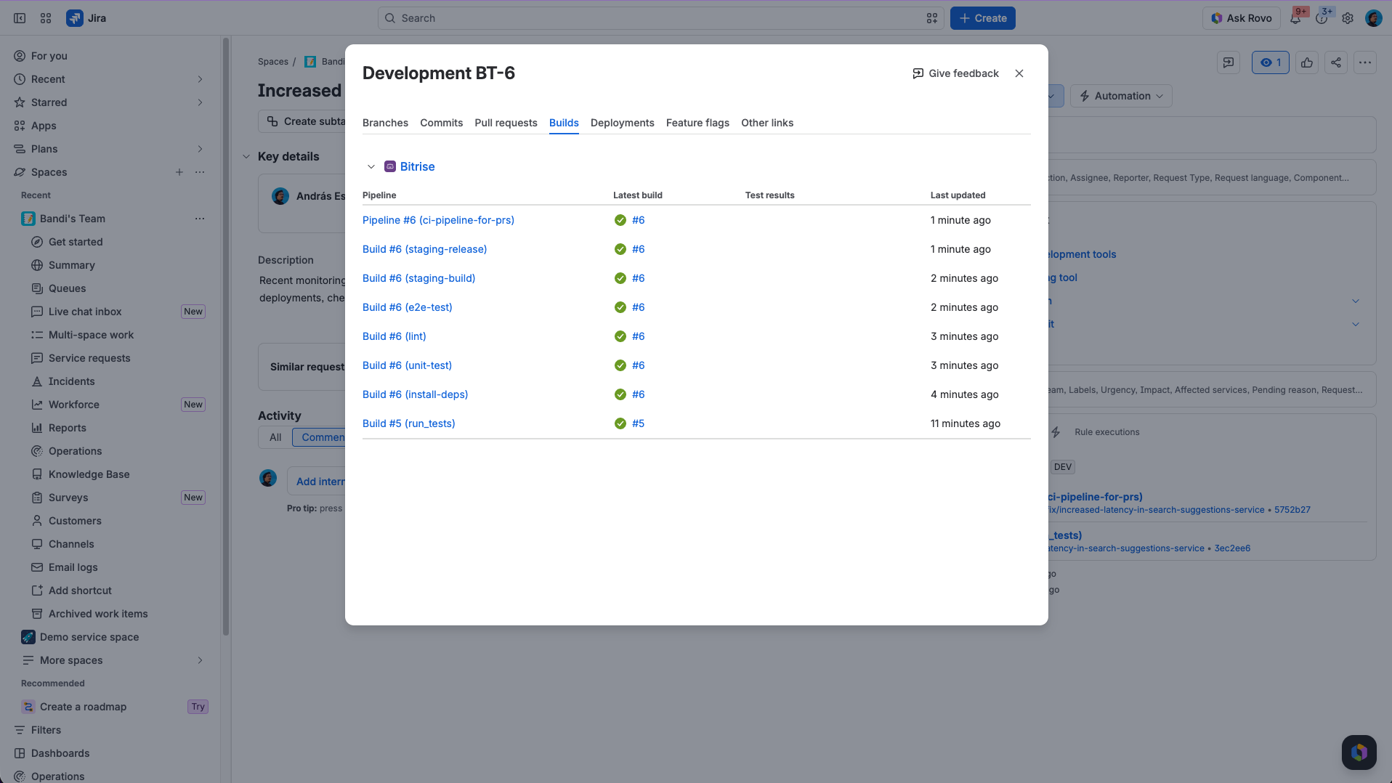Switch to the Pull requests tab
This screenshot has height=783, width=1392.
(x=506, y=123)
